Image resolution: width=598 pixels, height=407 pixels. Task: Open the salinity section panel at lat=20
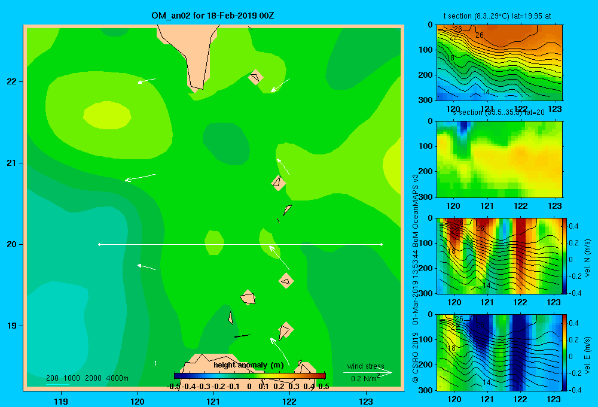(499, 159)
